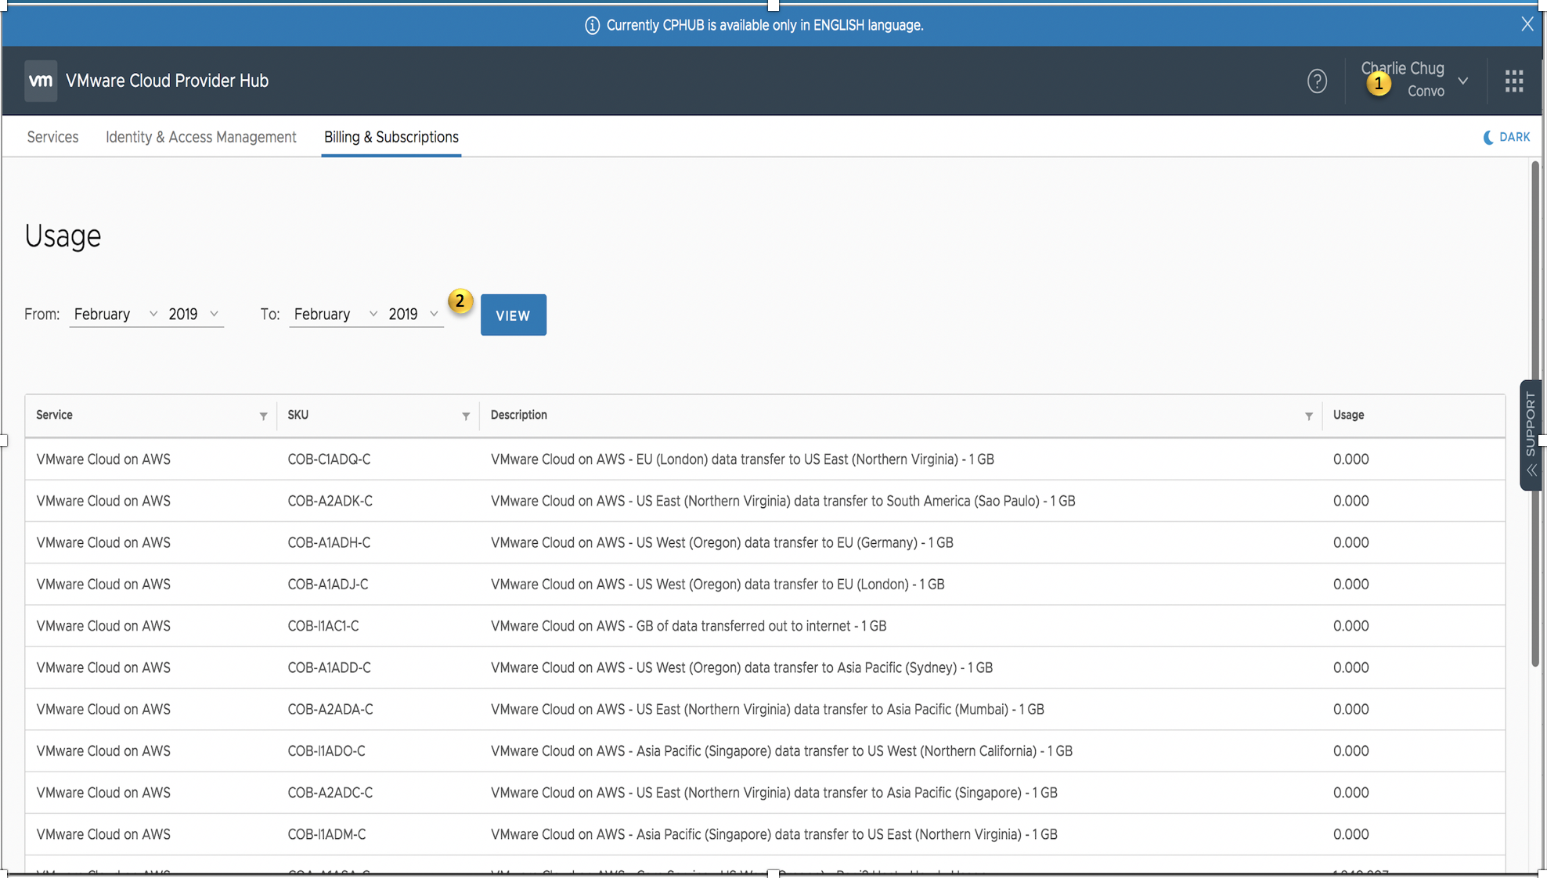Click the SKU column filter icon

click(466, 416)
